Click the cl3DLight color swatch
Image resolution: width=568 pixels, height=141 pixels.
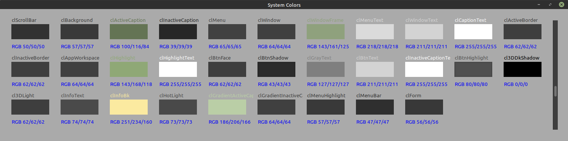point(30,107)
